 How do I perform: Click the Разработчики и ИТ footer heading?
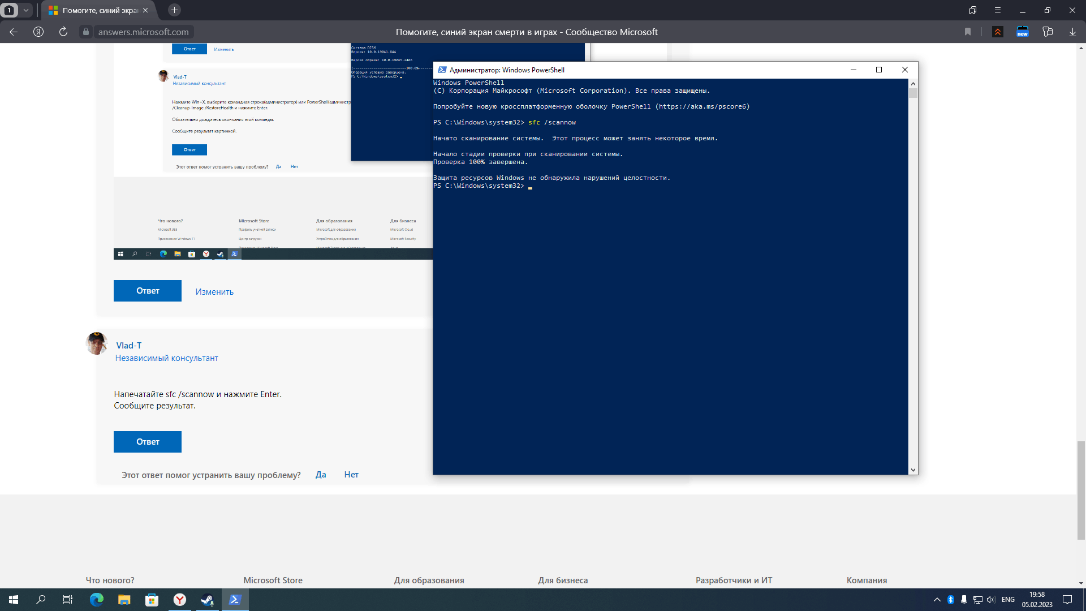[734, 580]
